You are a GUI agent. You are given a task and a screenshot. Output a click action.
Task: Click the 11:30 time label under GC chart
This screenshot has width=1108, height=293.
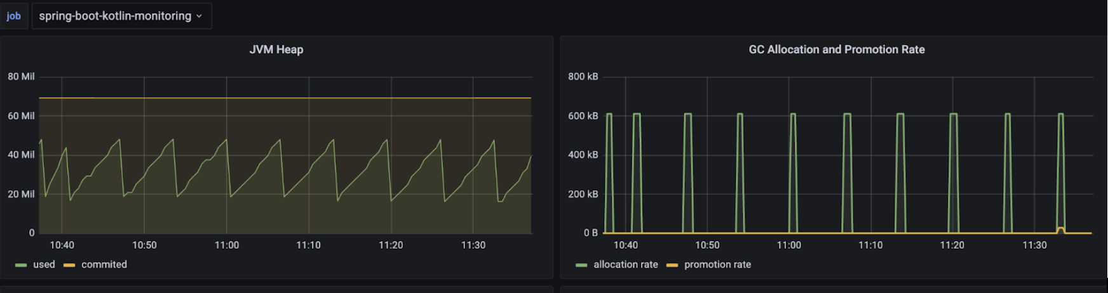(1034, 245)
